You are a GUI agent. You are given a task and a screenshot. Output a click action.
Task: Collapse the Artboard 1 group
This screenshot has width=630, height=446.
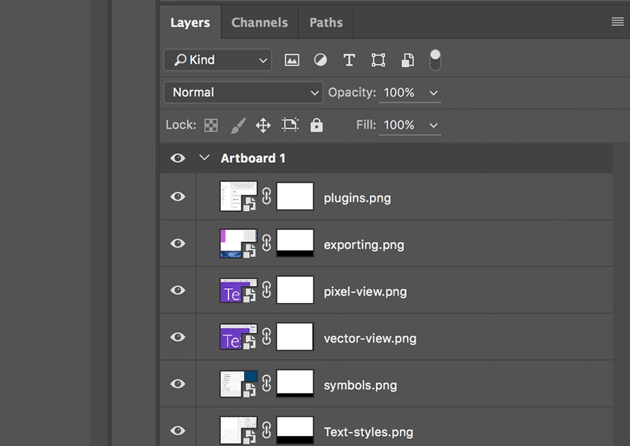point(205,157)
